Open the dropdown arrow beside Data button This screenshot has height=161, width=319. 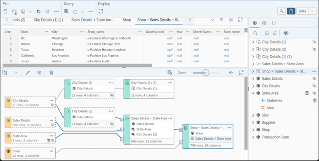[312, 11]
